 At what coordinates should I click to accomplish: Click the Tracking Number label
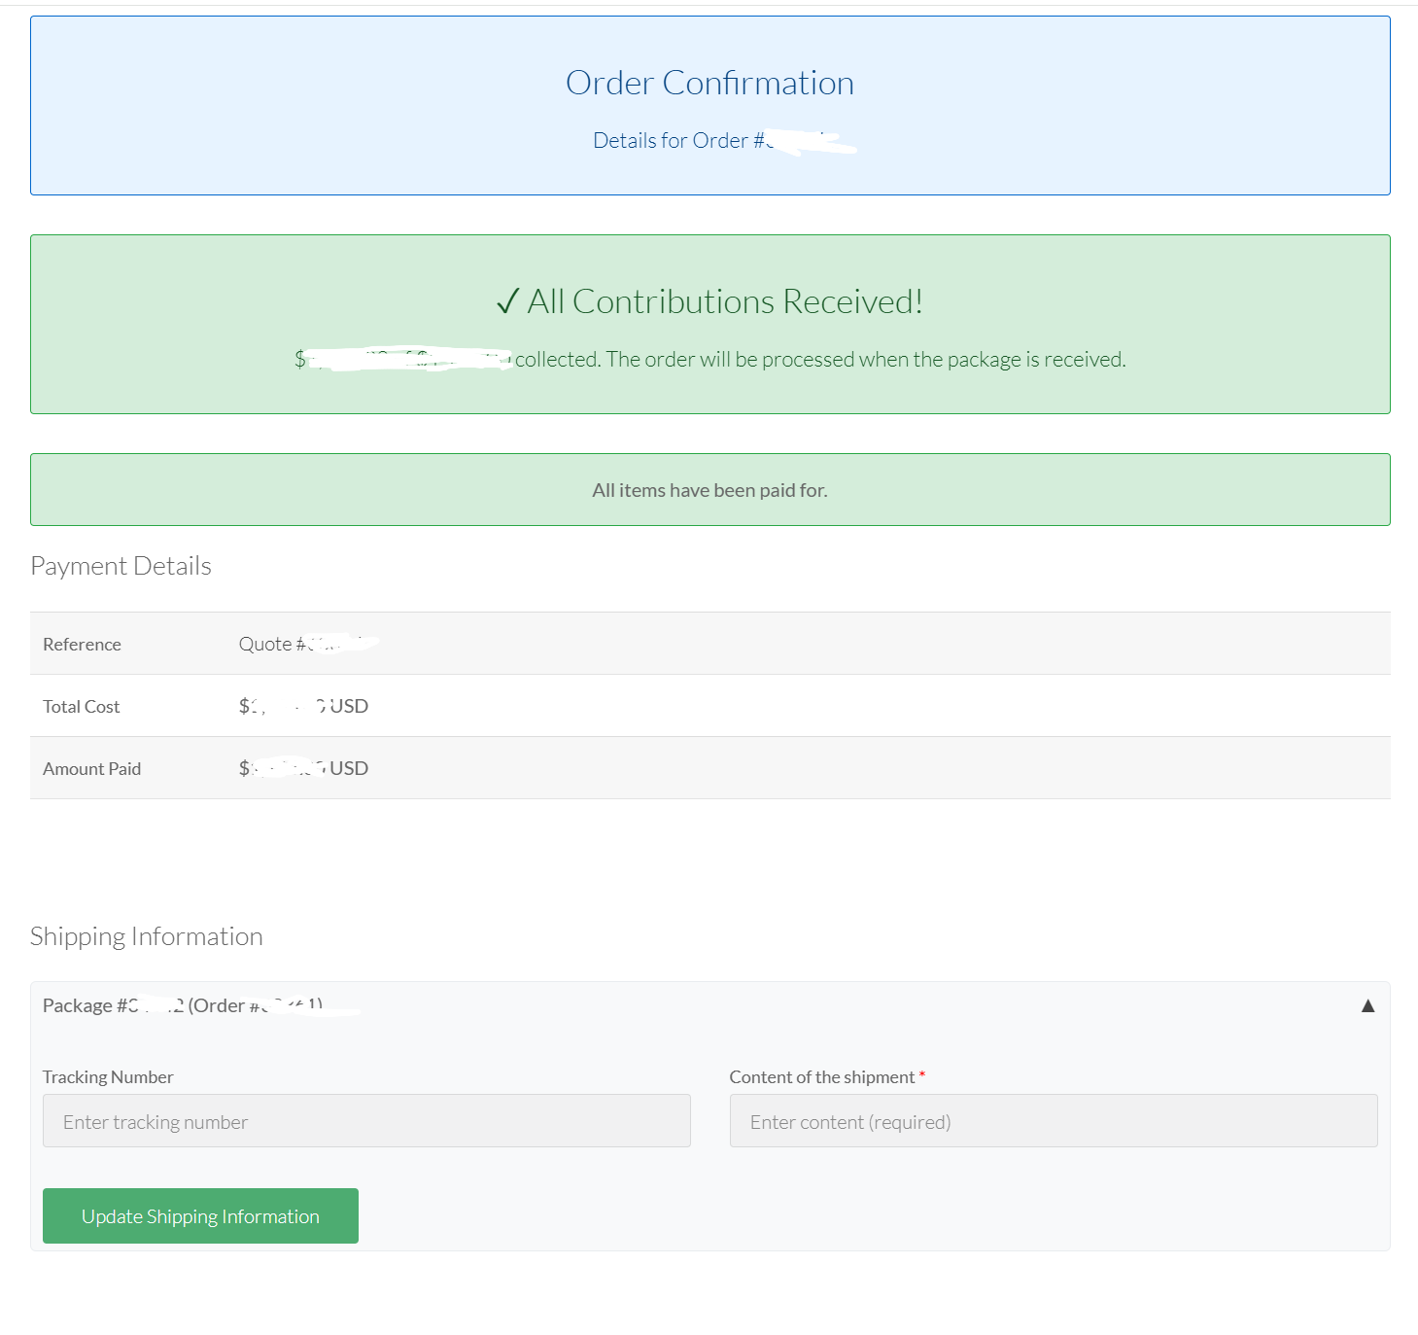108,1076
